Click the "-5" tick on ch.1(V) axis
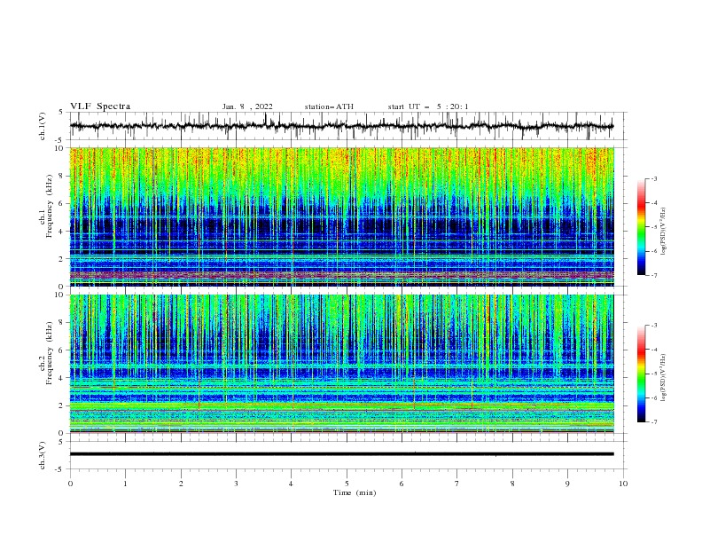 59,140
